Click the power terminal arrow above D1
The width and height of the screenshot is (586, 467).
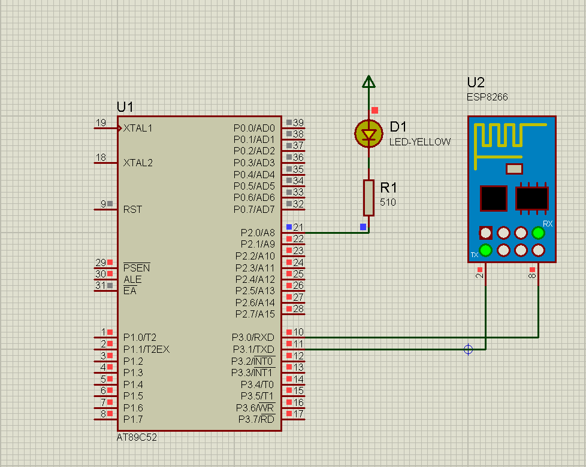coord(369,82)
